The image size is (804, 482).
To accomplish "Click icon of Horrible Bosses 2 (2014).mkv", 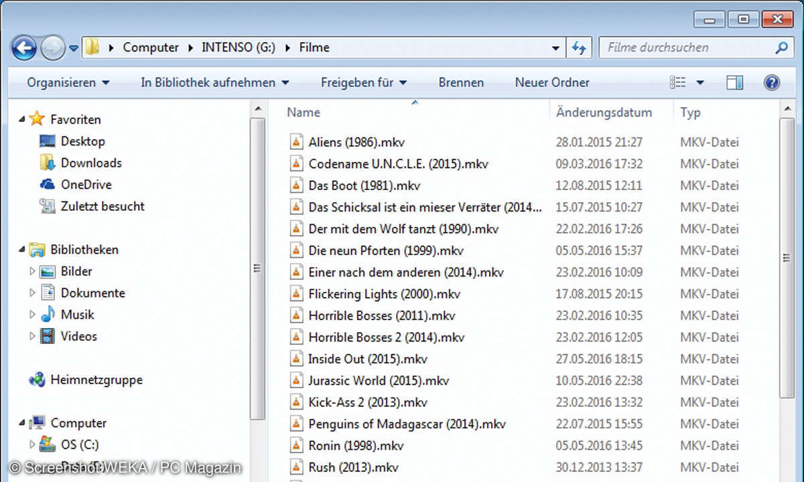I will tap(297, 337).
